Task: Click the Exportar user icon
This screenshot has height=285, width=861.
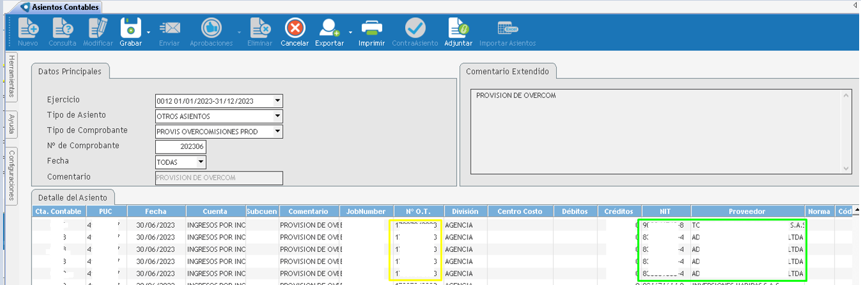Action: 329,28
